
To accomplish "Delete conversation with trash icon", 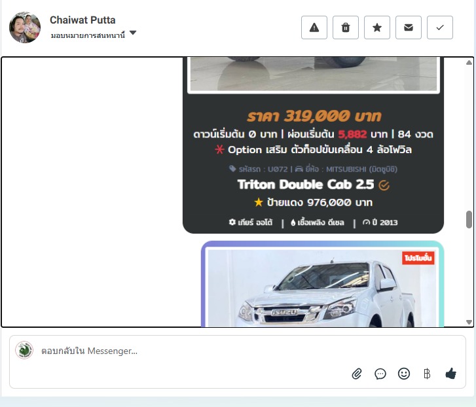I will pyautogui.click(x=346, y=27).
